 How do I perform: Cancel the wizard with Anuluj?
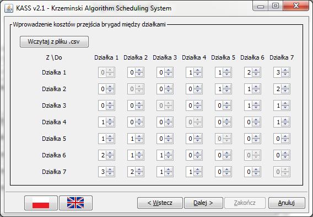(287, 203)
